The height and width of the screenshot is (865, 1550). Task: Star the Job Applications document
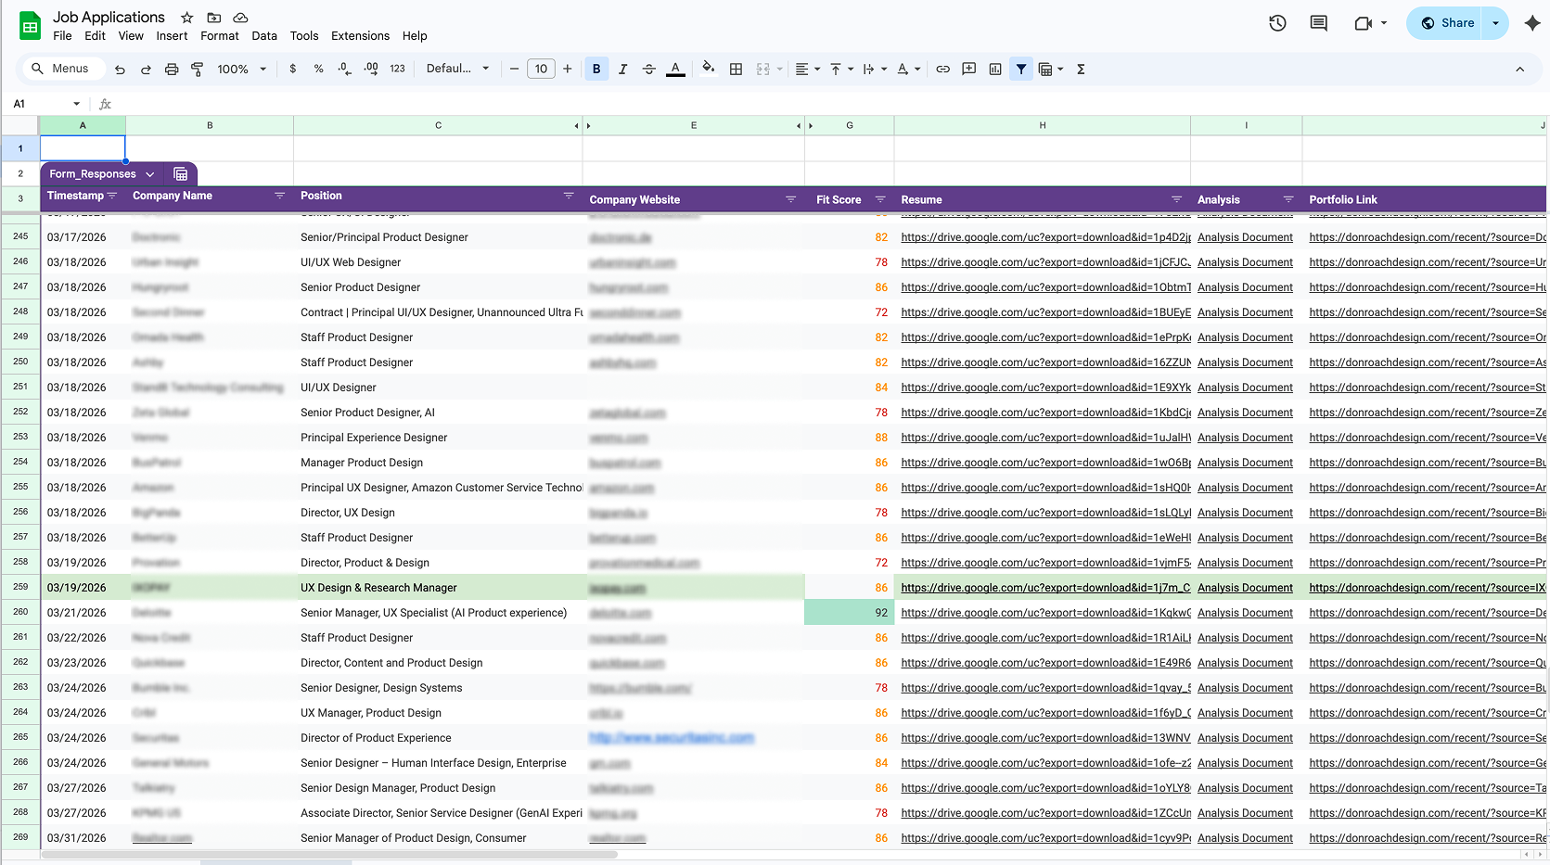point(186,18)
